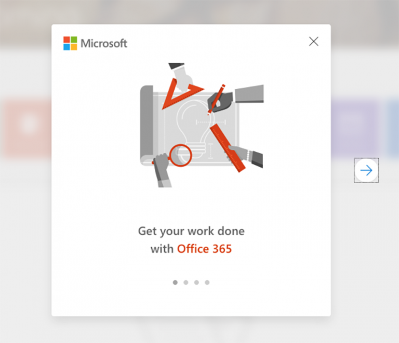The width and height of the screenshot is (399, 343).
Task: Click the rolled gray blueprint edge
Action: pos(147,124)
